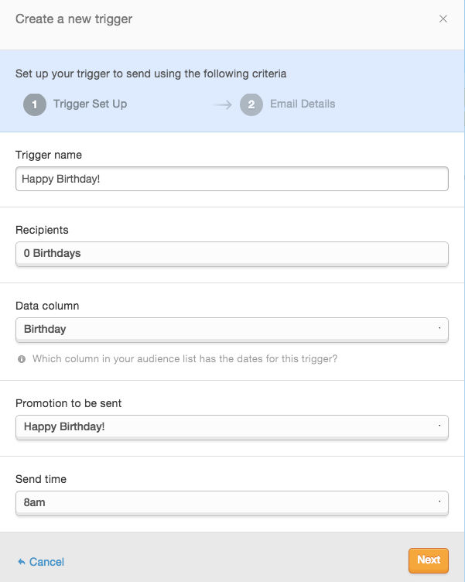This screenshot has width=465, height=582.
Task: Click into the Trigger name field
Action: click(x=232, y=179)
